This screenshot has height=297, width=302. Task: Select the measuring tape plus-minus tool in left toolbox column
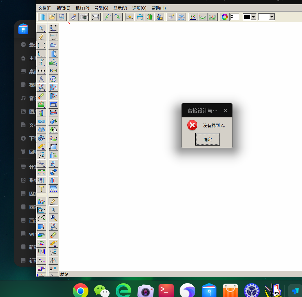point(41,147)
